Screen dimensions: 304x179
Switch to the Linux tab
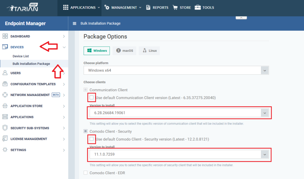149,51
